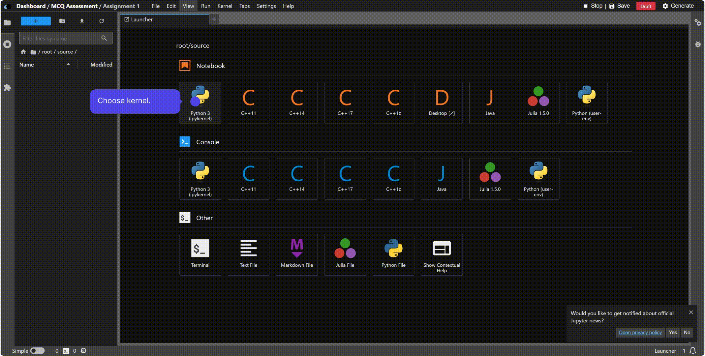Open the running terminals and kernels sidebar
Screen dimensions: 705x356
pos(7,44)
